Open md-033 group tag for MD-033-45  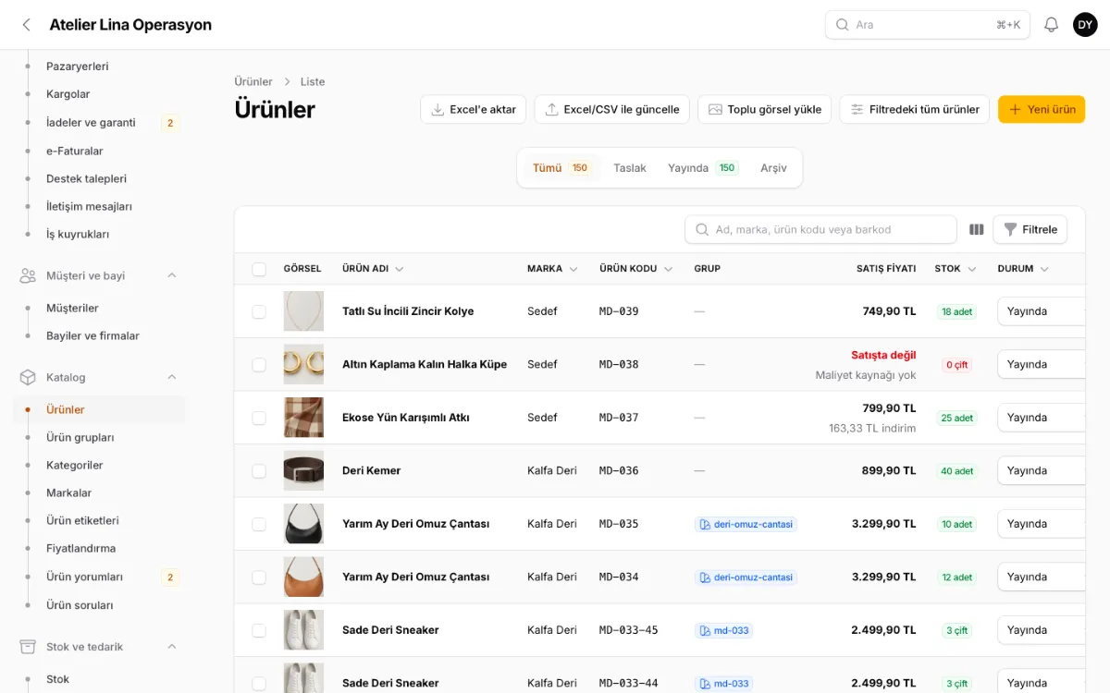723,630
